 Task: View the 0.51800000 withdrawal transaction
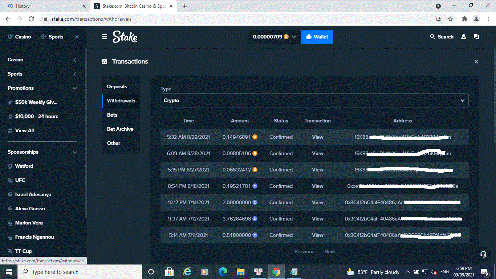coord(318,235)
